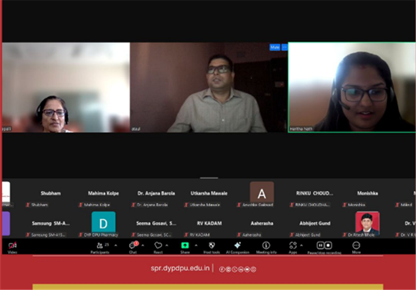This screenshot has height=290, width=416.
Task: Click the React heart icon
Action: [158, 245]
